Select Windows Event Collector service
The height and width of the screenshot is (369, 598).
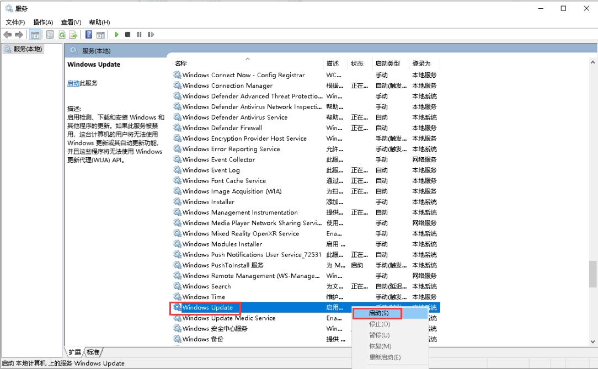[x=306, y=160]
